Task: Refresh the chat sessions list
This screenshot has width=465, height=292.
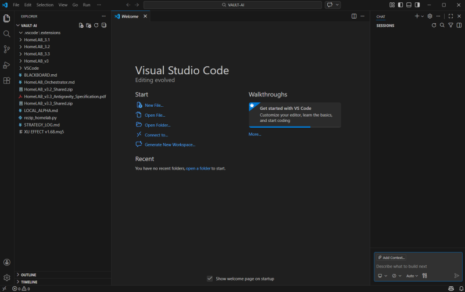Action: point(434,26)
